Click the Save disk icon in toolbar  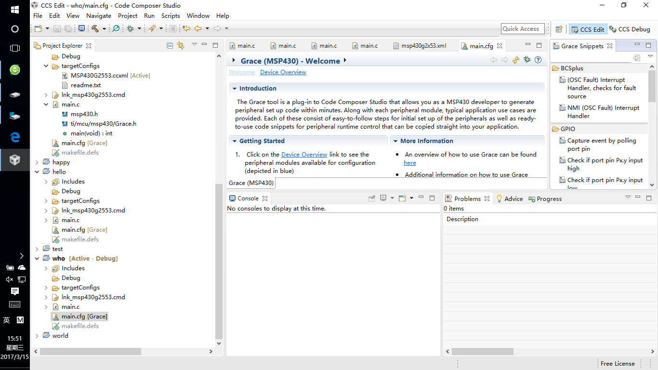[57, 29]
